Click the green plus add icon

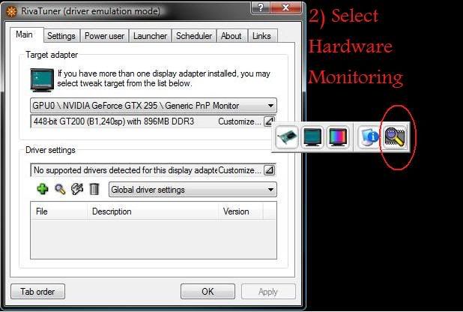coord(43,190)
